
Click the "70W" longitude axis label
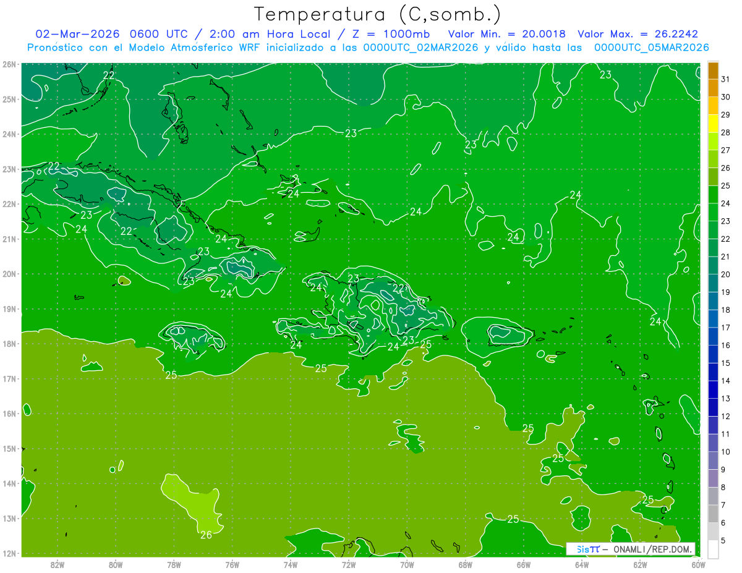coord(407,564)
